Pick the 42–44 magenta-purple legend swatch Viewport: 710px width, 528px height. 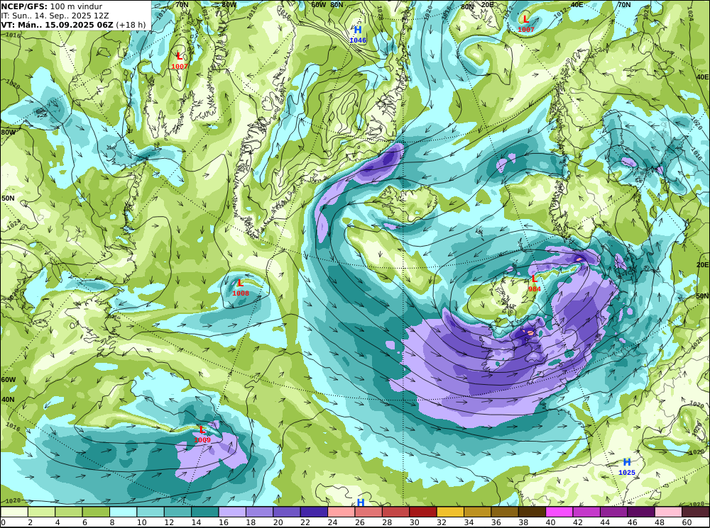(586, 512)
